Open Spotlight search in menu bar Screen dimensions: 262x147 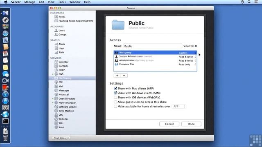(249, 2)
